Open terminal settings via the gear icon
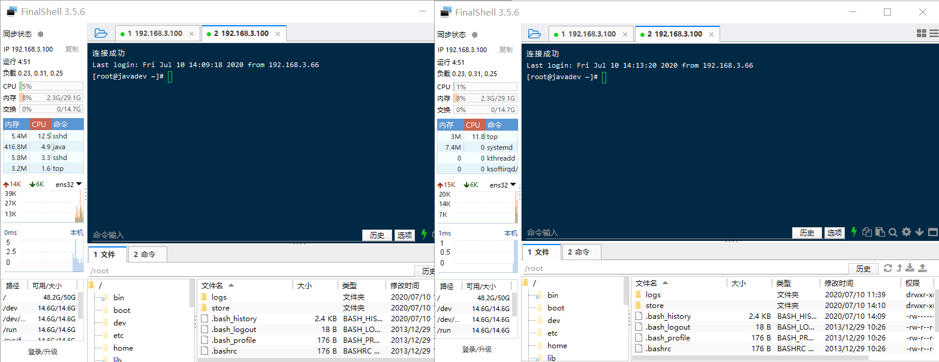Image resolution: width=939 pixels, height=362 pixels. (906, 233)
